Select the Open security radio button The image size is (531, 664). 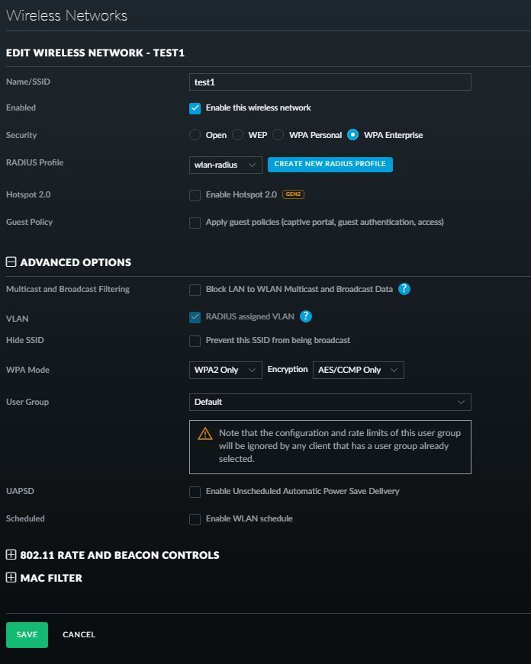[x=195, y=135]
